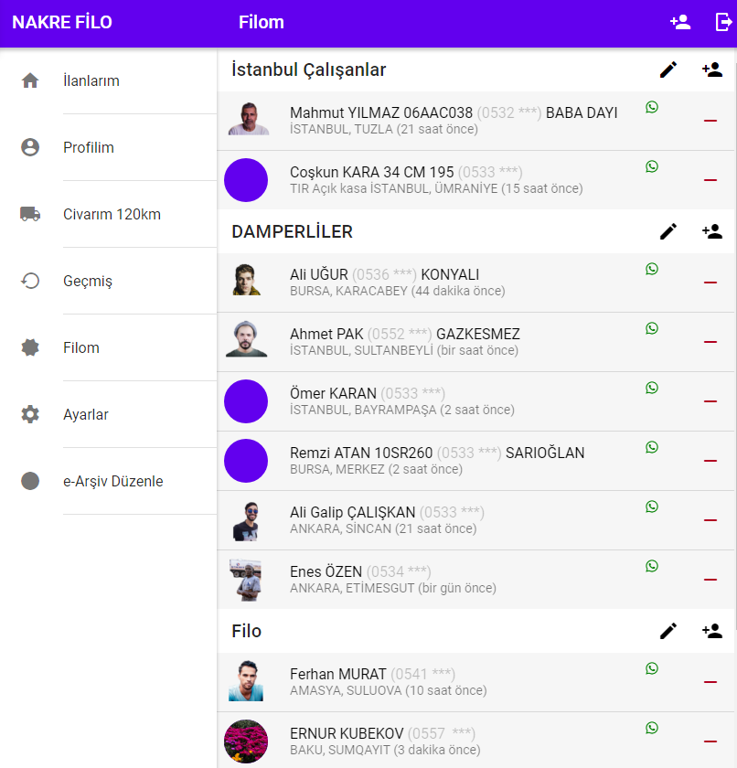Open WhatsApp chat for Ali UĞUR
The width and height of the screenshot is (737, 768).
(652, 269)
